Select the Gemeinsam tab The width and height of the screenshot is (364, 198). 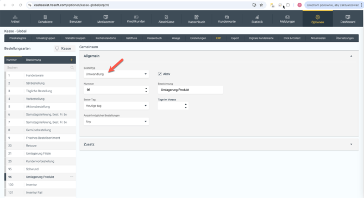pyautogui.click(x=89, y=47)
